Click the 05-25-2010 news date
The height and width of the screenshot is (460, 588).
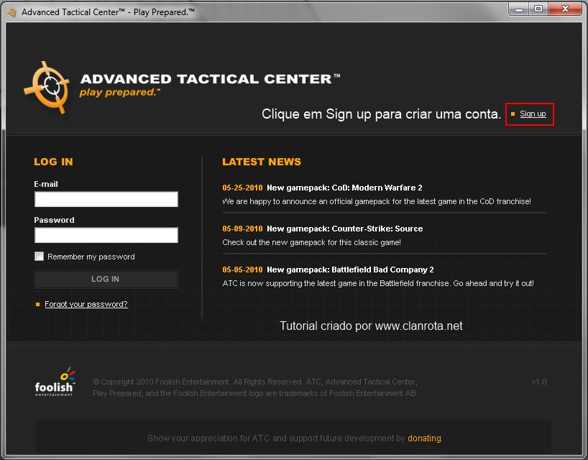[x=242, y=188]
